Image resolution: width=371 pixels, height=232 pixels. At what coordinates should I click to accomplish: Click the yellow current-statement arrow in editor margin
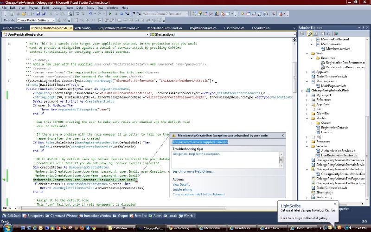pyautogui.click(x=4, y=180)
